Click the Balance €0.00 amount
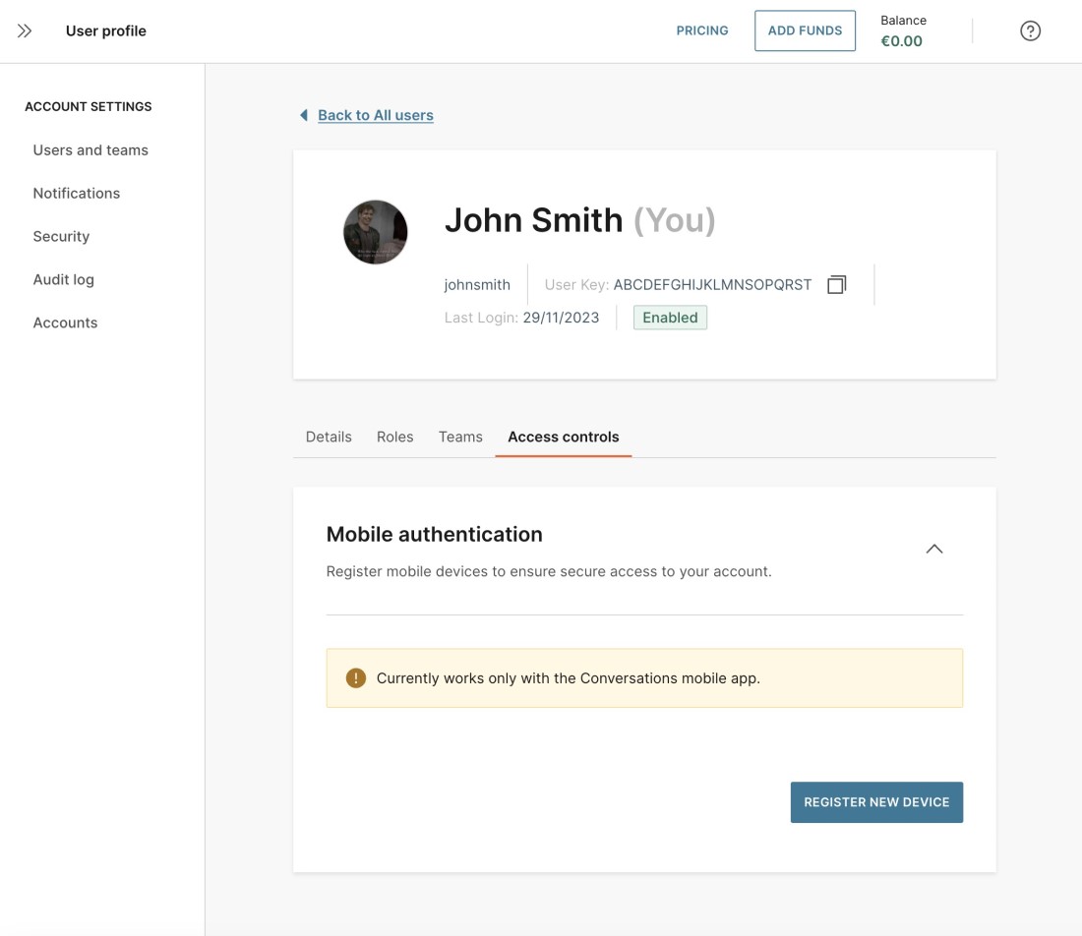The width and height of the screenshot is (1082, 936). 901,41
